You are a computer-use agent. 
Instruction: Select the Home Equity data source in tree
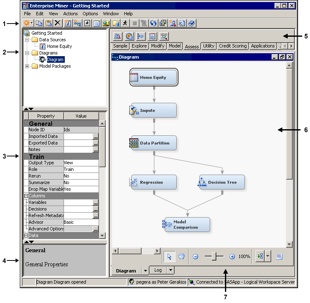pos(59,46)
